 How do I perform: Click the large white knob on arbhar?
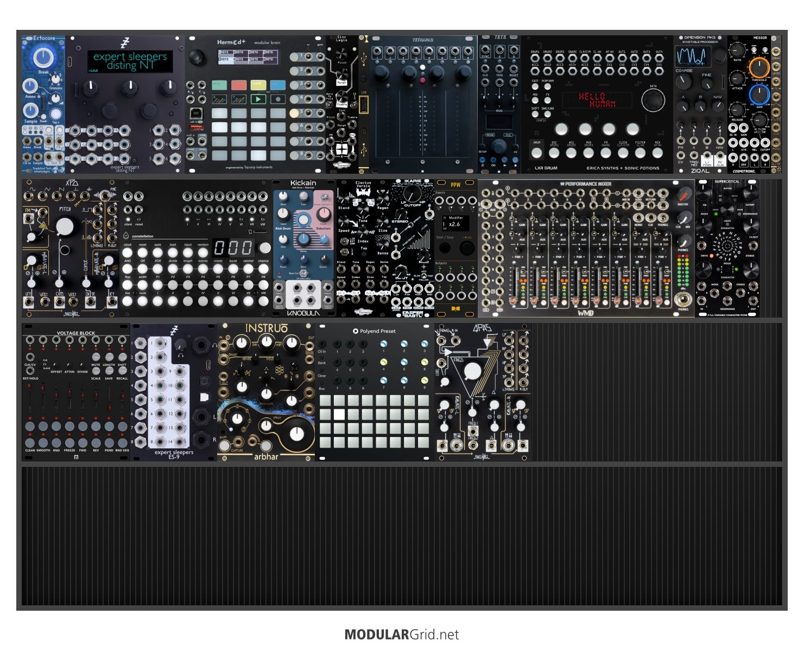point(296,433)
